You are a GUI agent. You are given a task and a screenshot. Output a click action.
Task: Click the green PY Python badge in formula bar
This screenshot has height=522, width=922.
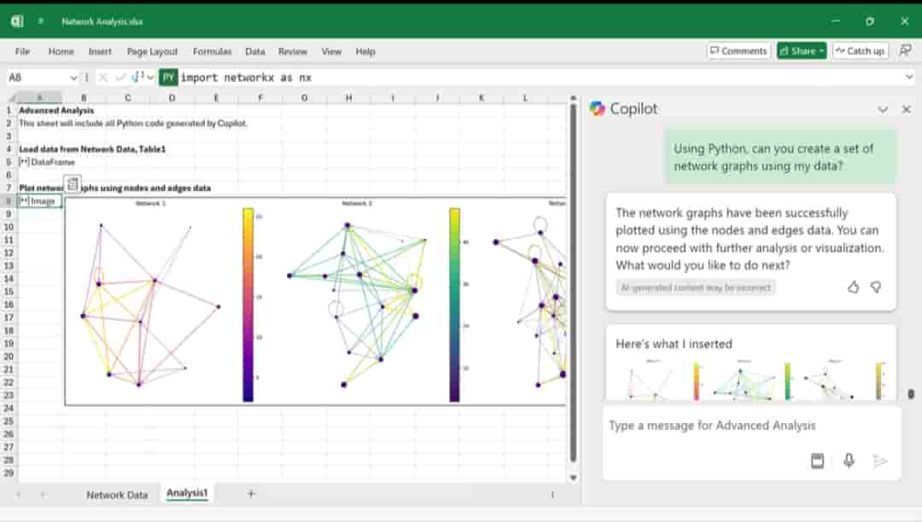[168, 78]
